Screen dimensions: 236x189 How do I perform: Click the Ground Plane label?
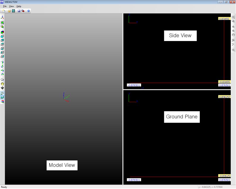tap(181, 117)
